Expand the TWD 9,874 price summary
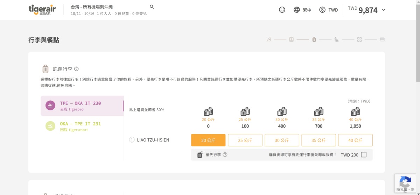Viewport: 420px width, 195px height. 383,10
